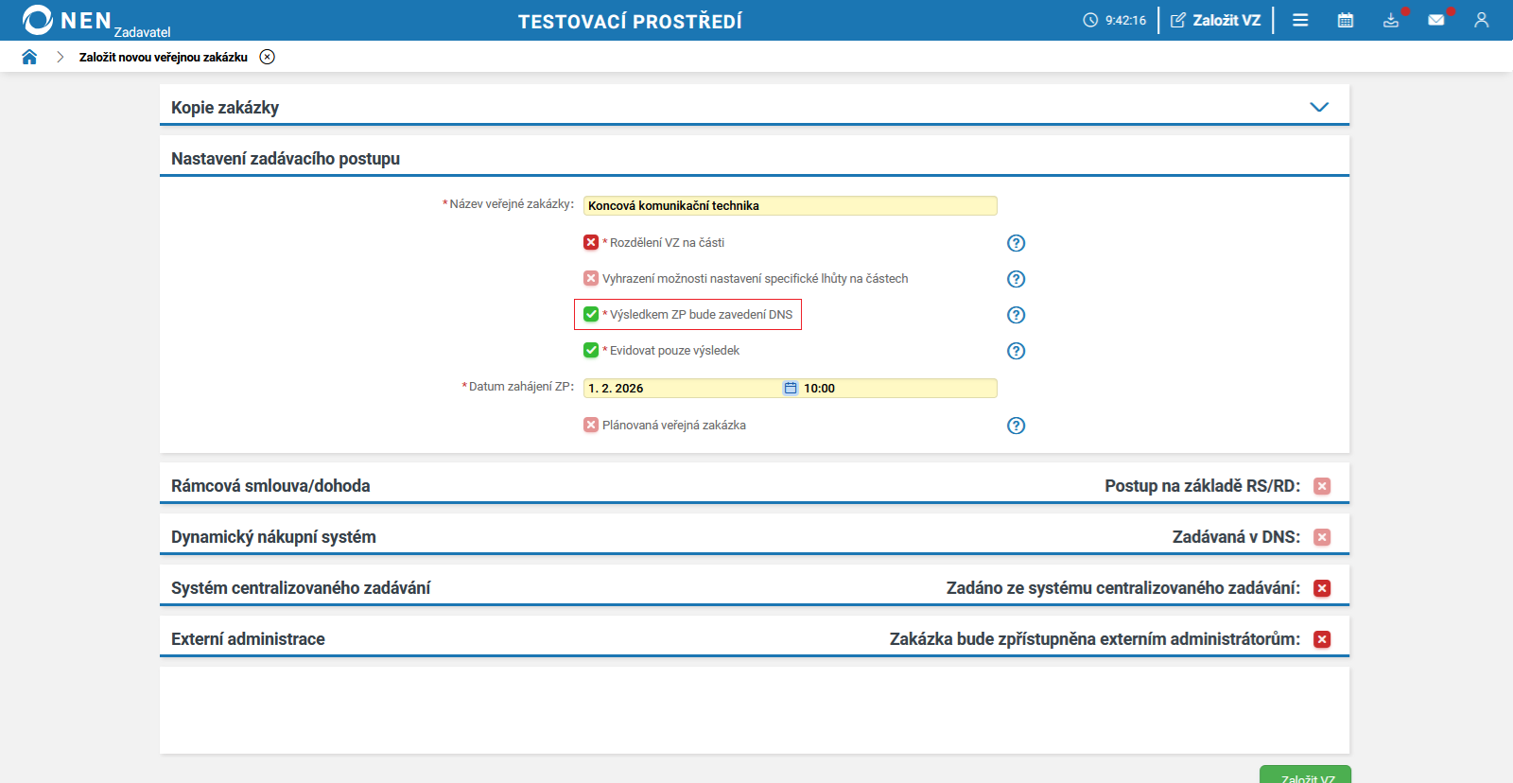Open the calendar icon in header
The image size is (1513, 783).
click(1346, 20)
